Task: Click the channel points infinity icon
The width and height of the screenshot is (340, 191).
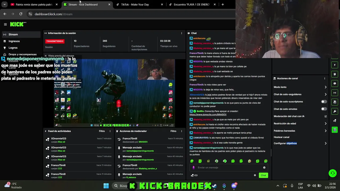Action: (x=194, y=175)
